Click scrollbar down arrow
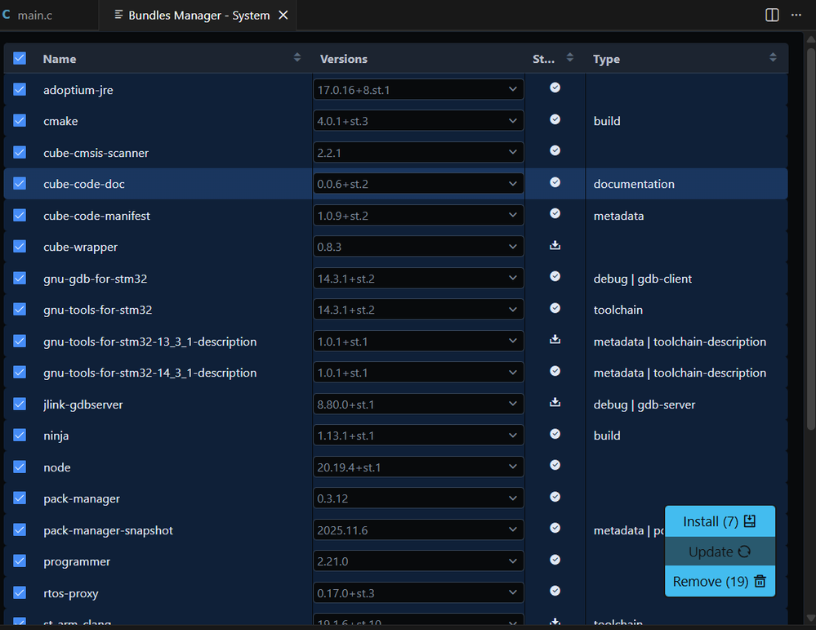Screen dimensions: 816x630 coord(811,619)
